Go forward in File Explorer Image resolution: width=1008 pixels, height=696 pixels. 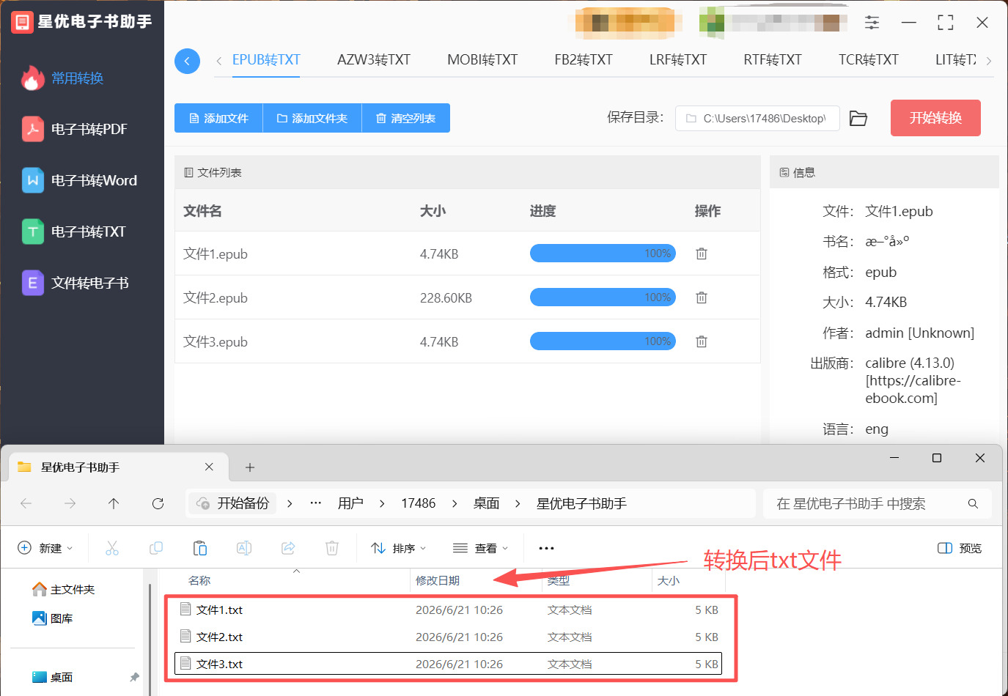[70, 503]
